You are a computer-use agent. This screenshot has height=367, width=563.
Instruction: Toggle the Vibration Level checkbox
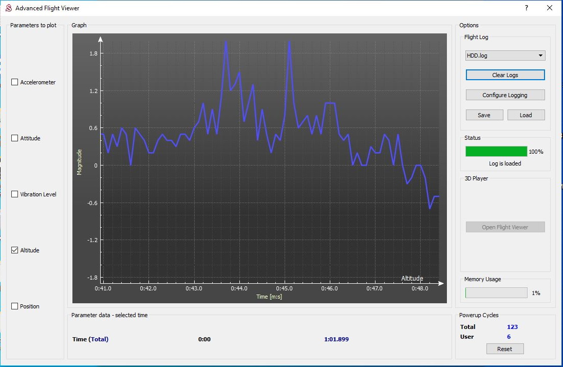(15, 194)
